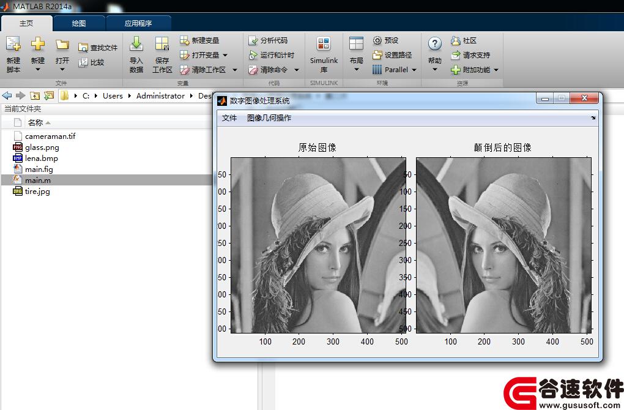Click Clear Commands (清除命令) button
This screenshot has width=624, height=410.
(268, 70)
